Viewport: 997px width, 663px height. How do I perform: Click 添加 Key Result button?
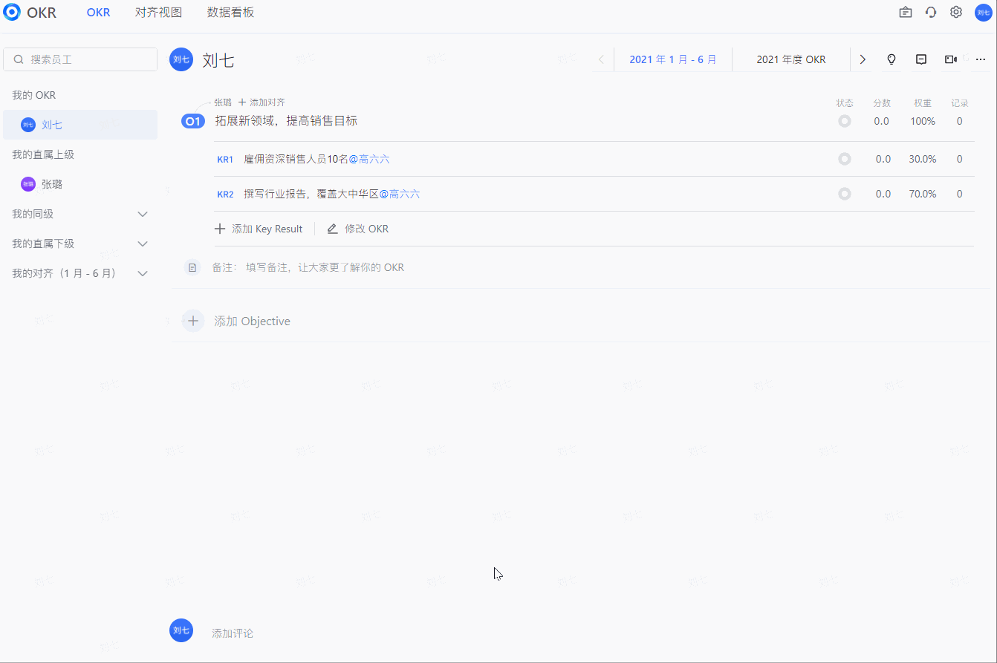point(259,229)
